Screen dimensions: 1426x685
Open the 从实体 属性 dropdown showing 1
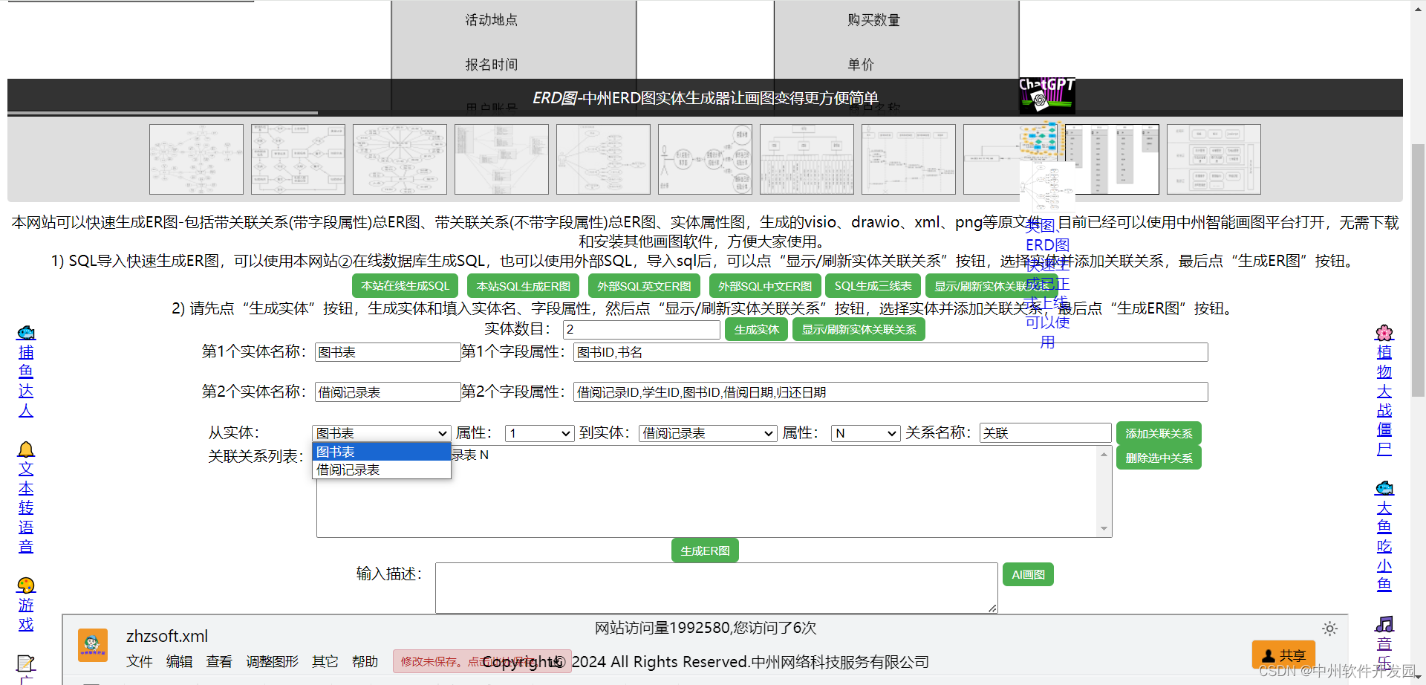tap(540, 433)
